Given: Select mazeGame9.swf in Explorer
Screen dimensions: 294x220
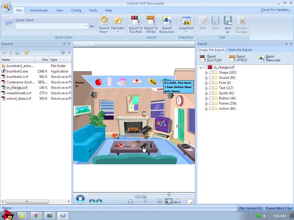Looking at the screenshot, I should pos(19,93).
